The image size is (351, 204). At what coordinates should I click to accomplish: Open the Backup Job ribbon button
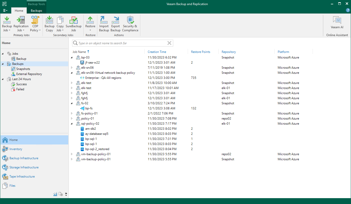click(x=7, y=24)
